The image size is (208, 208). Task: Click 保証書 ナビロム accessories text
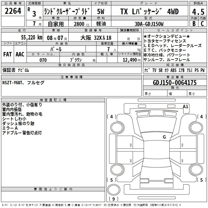point(16,70)
